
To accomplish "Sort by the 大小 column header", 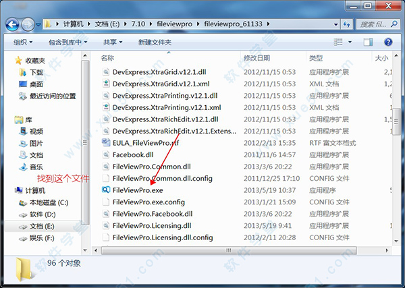I will pyautogui.click(x=381, y=58).
